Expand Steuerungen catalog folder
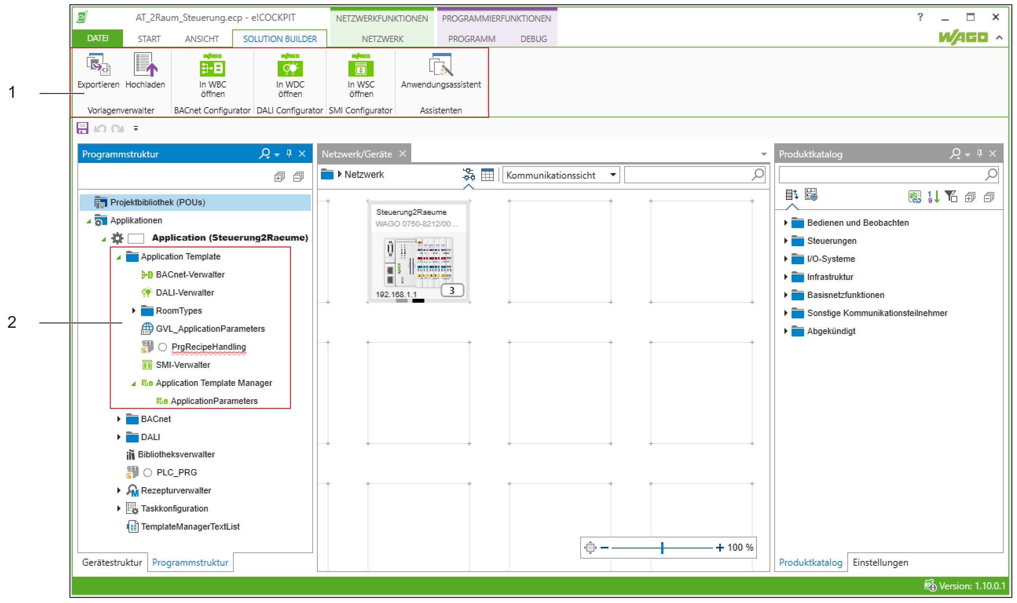Viewport: 1017px width, 603px height. click(785, 241)
